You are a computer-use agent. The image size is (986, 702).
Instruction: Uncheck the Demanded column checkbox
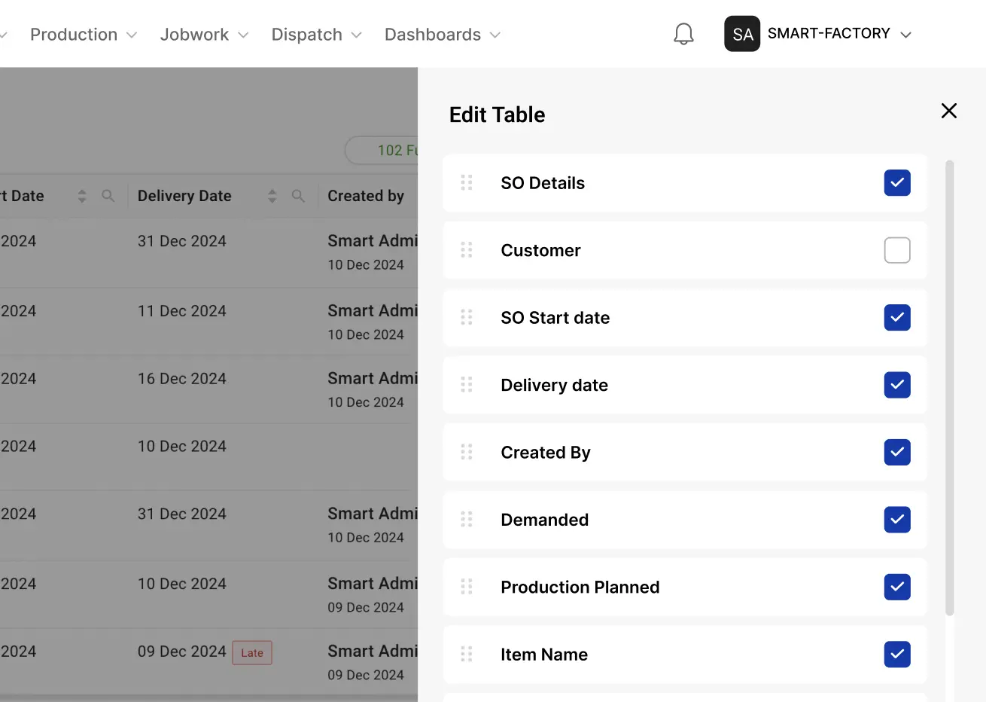[x=896, y=520]
